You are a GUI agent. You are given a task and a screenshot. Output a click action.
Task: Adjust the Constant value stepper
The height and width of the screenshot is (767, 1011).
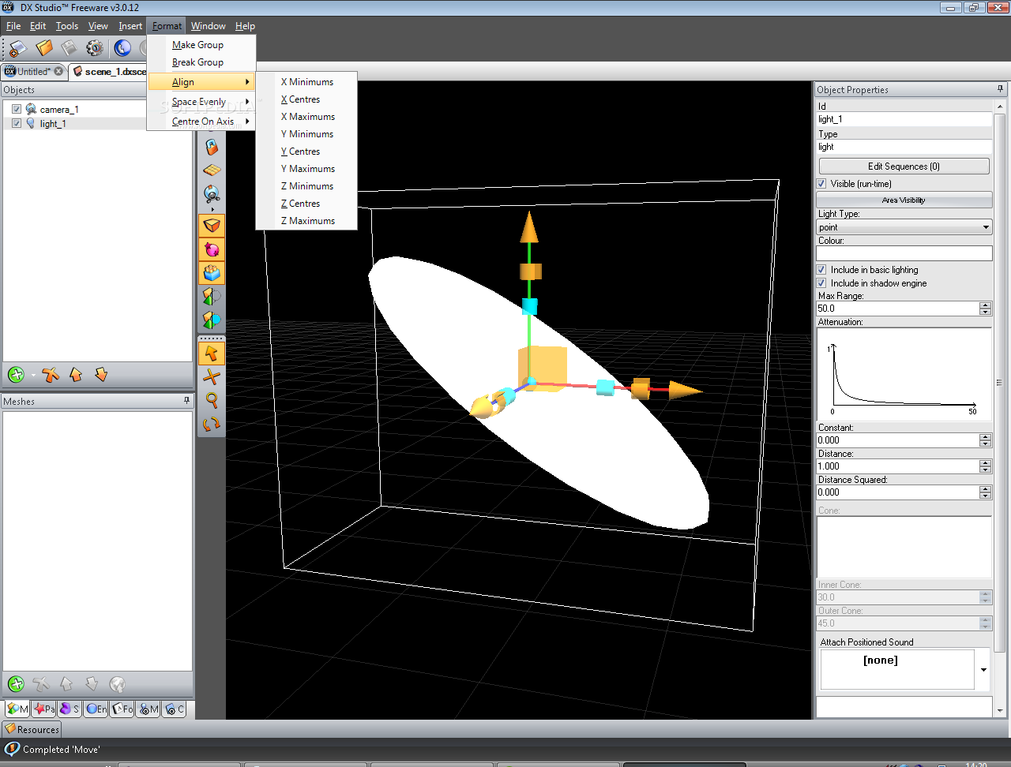[x=985, y=440]
